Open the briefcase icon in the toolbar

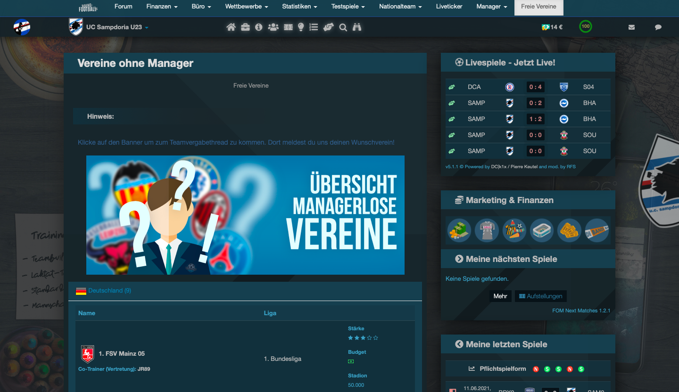pyautogui.click(x=245, y=27)
